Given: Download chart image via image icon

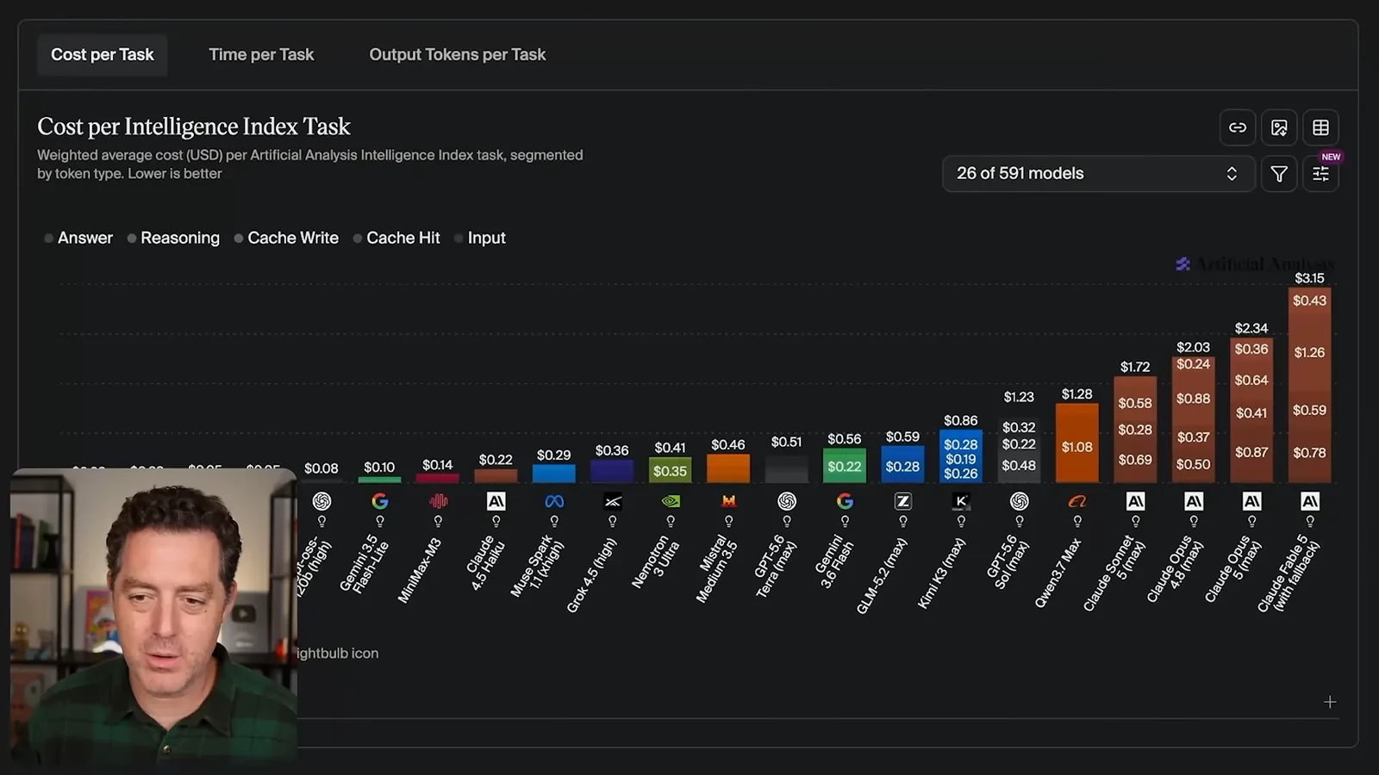Looking at the screenshot, I should pyautogui.click(x=1279, y=127).
